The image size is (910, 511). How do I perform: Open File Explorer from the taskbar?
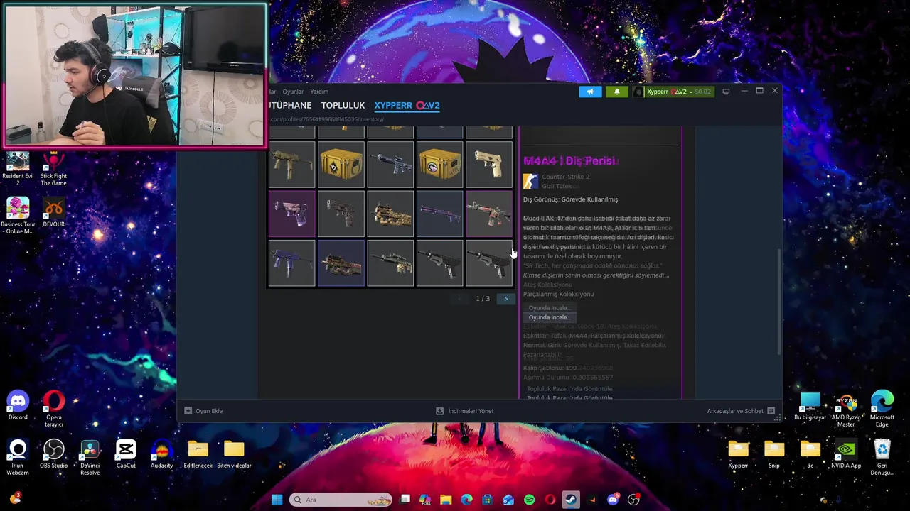[446, 500]
